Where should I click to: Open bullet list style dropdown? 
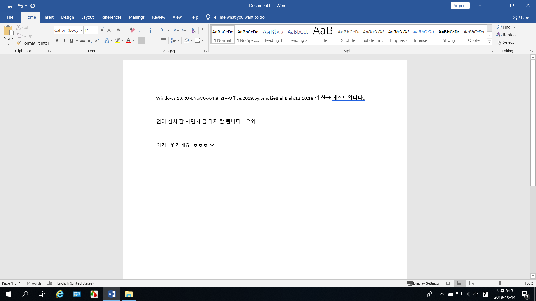coord(147,30)
